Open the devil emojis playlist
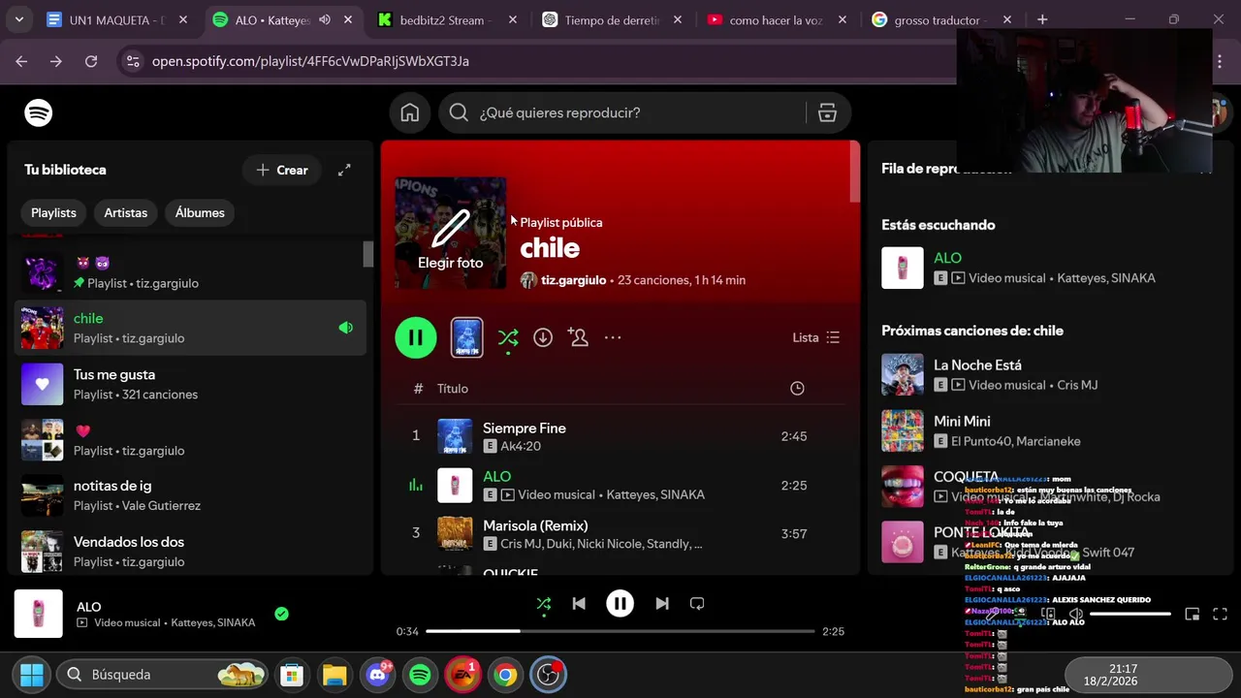 point(190,272)
